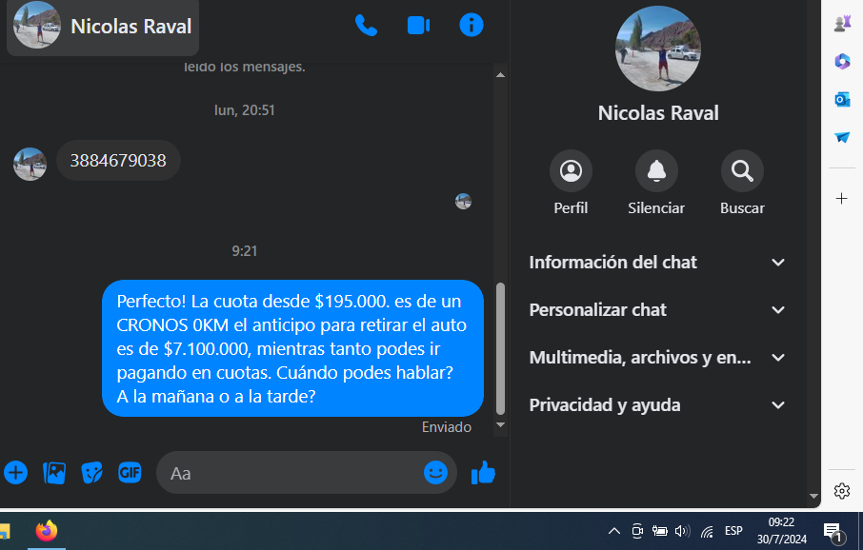The height and width of the screenshot is (550, 863).
Task: Choose a sticker from the sticker icon
Action: coord(91,473)
